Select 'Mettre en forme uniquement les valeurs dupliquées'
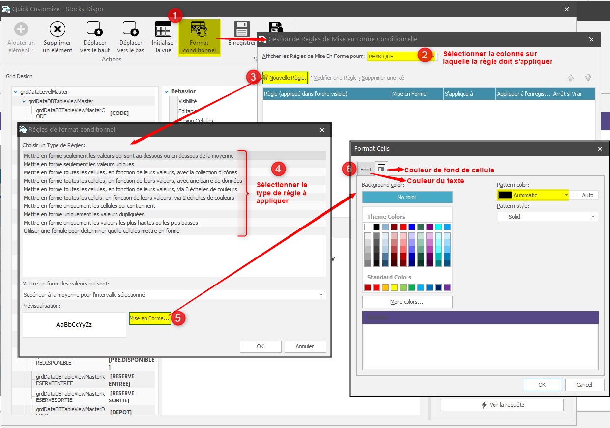610x428 pixels. tap(84, 214)
